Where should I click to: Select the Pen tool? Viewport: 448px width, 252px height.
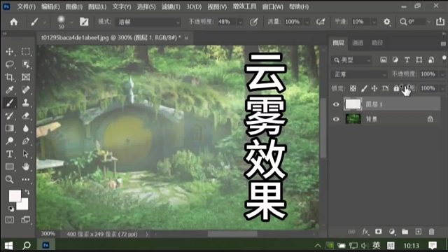click(x=26, y=141)
